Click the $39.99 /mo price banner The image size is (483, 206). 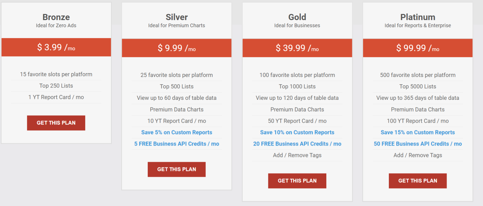(x=297, y=48)
